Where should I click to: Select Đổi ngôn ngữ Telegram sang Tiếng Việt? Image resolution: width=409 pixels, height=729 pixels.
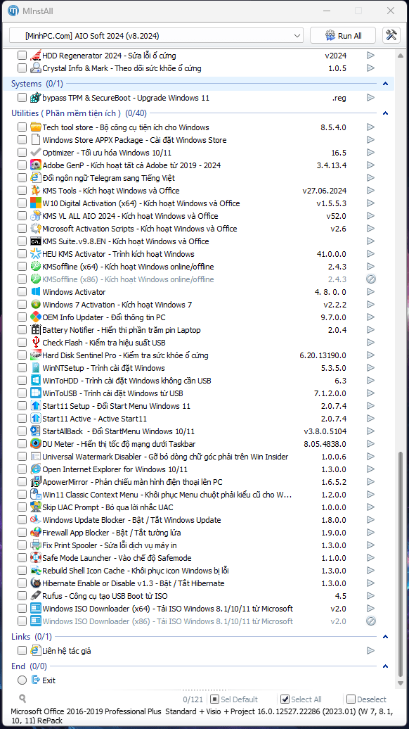click(109, 178)
